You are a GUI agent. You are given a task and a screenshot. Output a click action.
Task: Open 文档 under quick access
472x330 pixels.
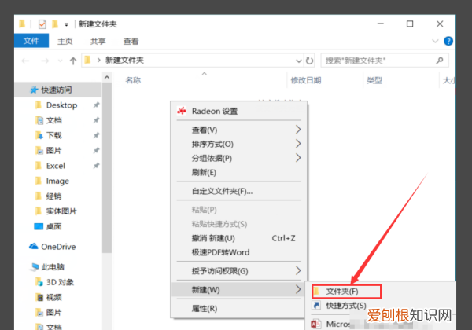(x=53, y=120)
